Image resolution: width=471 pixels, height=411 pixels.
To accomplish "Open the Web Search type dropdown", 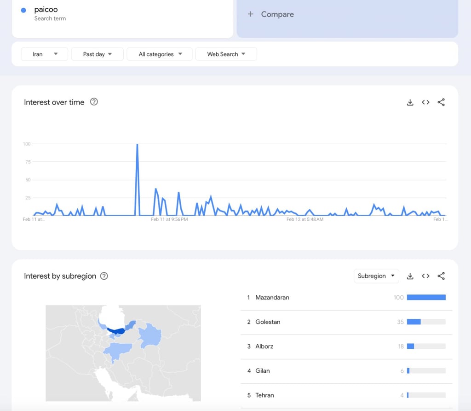I will pyautogui.click(x=226, y=54).
